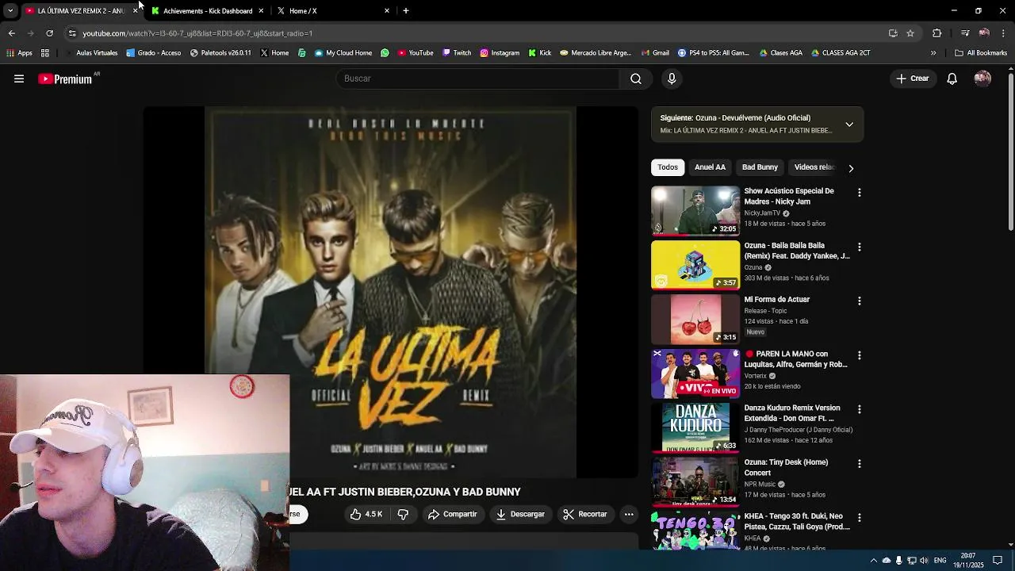Open the WhatsApp bookmark icon
Screen dimensions: 1015x571
click(x=385, y=53)
